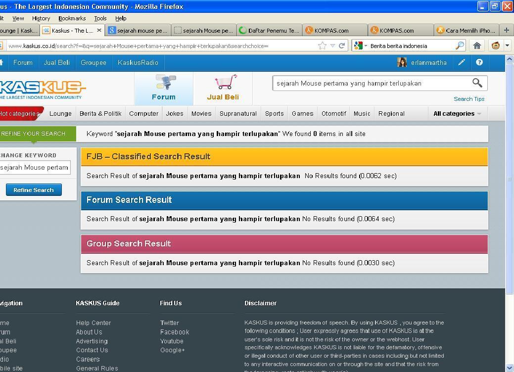514x372 pixels.
Task: Open the Help menu
Action: click(121, 18)
